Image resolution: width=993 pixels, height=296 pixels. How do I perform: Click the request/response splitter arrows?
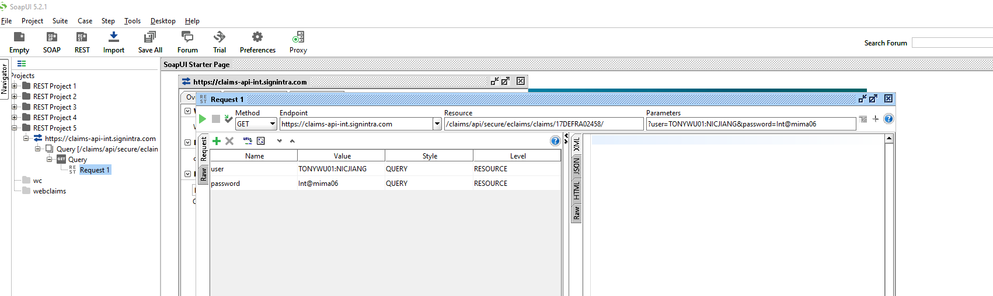point(566,139)
